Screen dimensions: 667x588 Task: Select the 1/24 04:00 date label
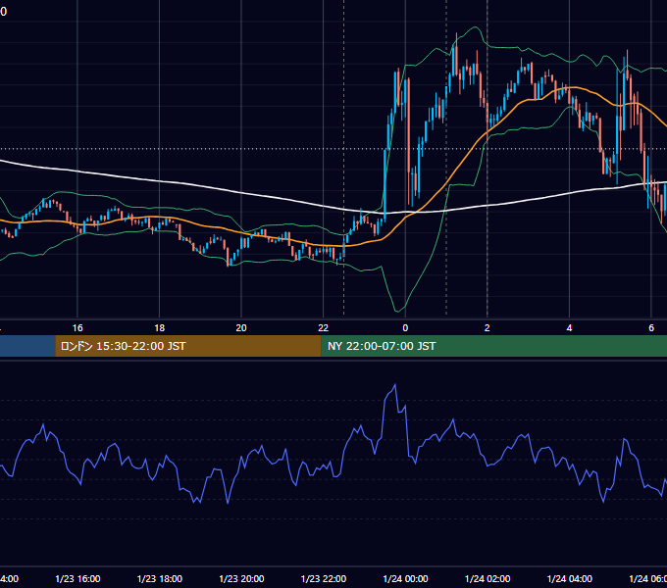pyautogui.click(x=570, y=578)
